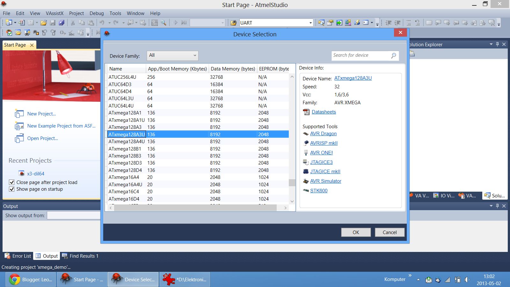The image size is (510, 287).
Task: Click the Navigate Backward toolbar icon
Action: (x=130, y=23)
